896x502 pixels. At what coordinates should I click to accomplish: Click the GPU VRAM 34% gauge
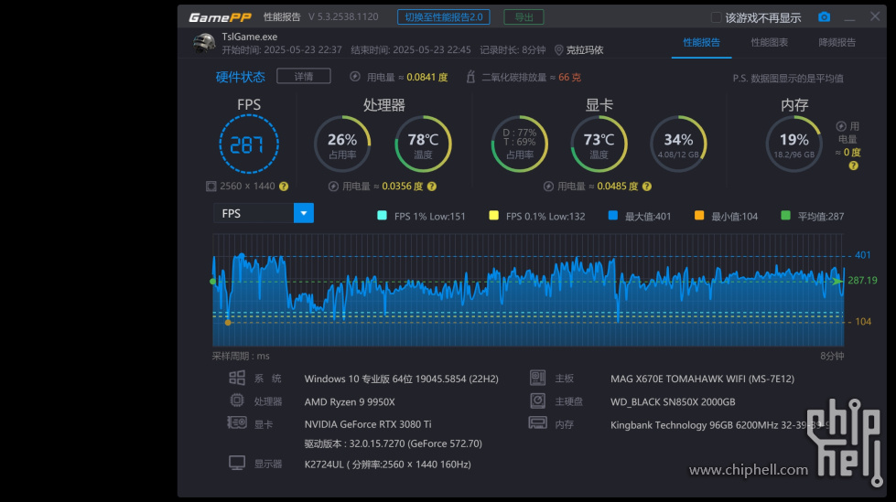pyautogui.click(x=678, y=144)
